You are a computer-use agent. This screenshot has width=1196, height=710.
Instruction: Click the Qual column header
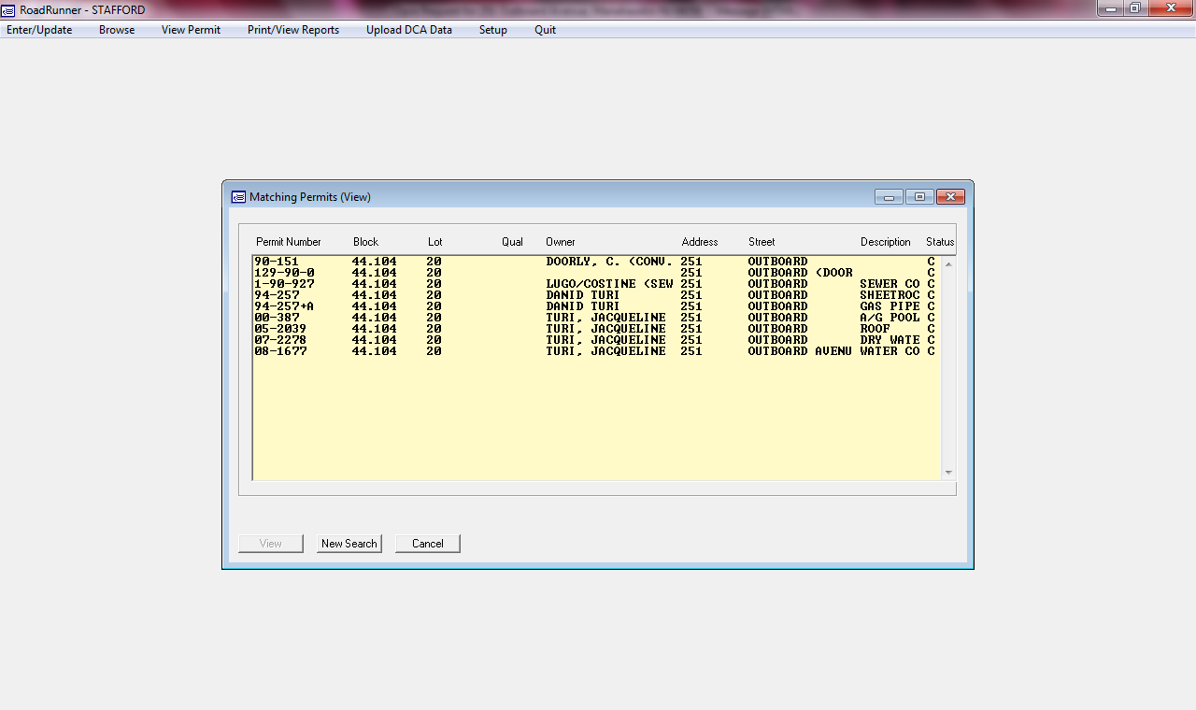[512, 242]
